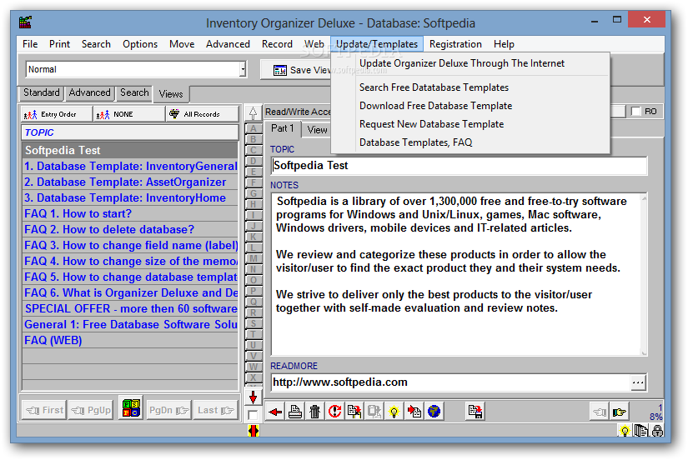Click the red arrow paste-document icon
The height and width of the screenshot is (460, 688).
pos(414,412)
